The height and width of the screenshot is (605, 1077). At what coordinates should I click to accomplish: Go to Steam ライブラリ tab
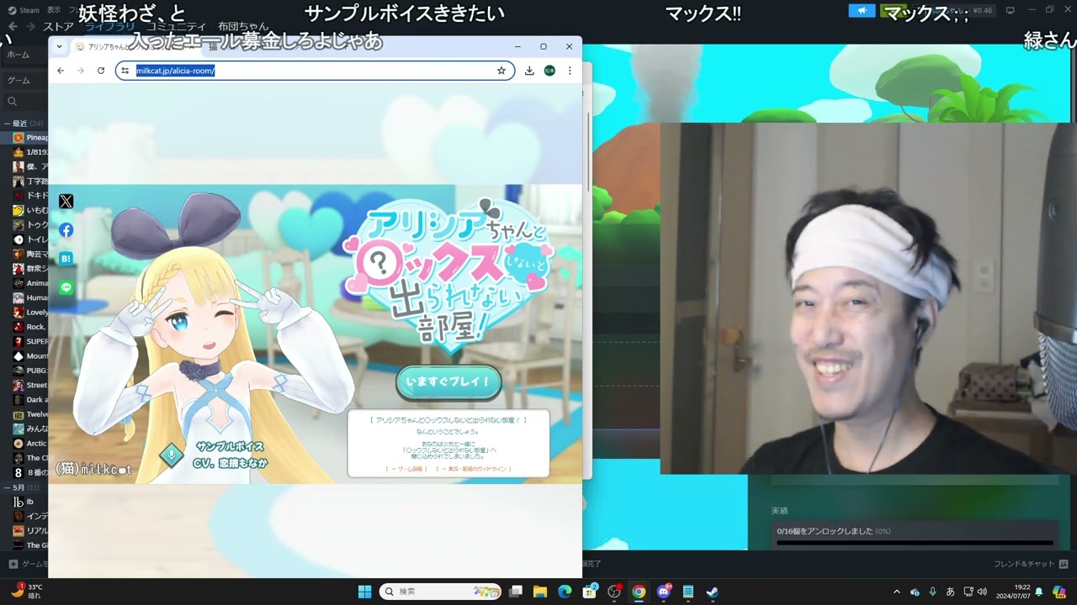pyautogui.click(x=109, y=27)
